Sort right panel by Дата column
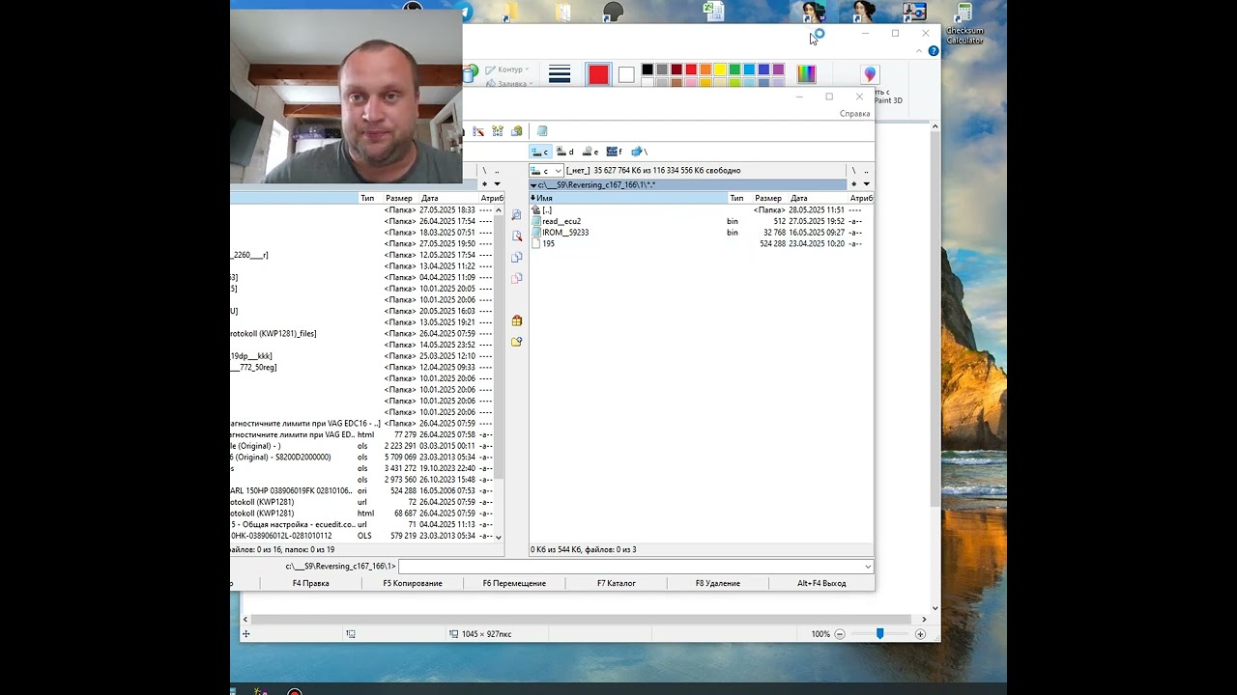The height and width of the screenshot is (695, 1237). [x=818, y=198]
